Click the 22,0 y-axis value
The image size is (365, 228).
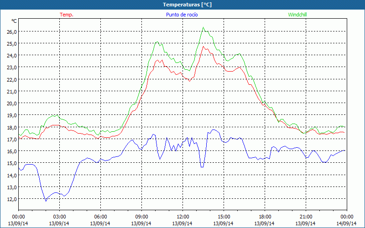12,80
